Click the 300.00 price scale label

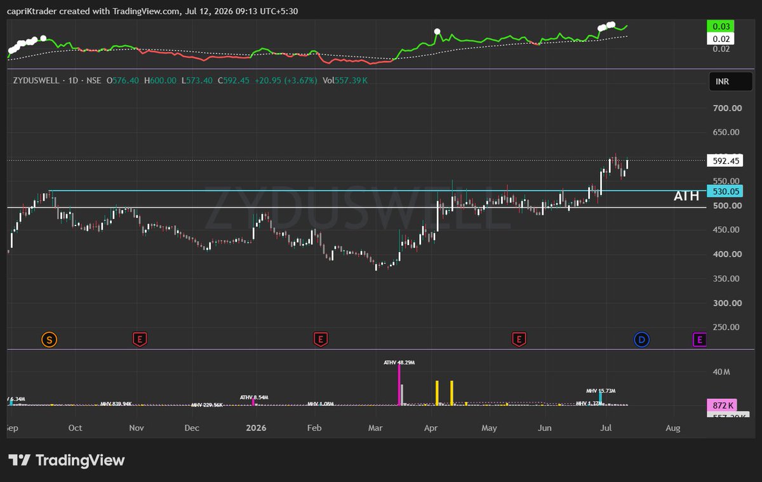point(727,303)
